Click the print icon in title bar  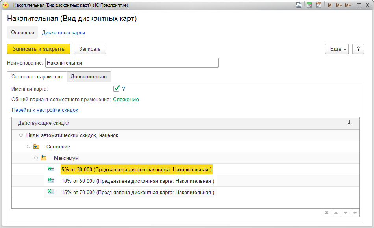[299, 5]
